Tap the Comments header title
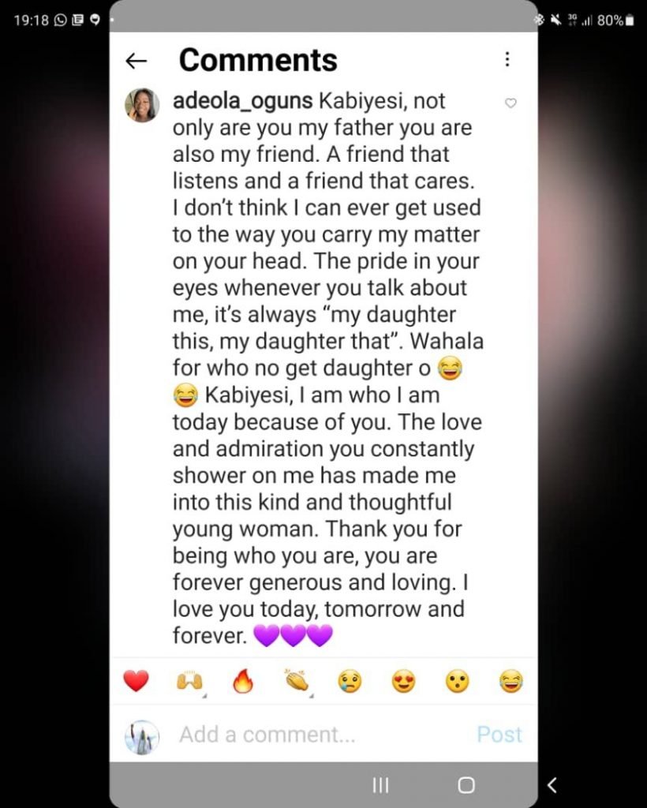The width and height of the screenshot is (647, 808). coord(258,60)
